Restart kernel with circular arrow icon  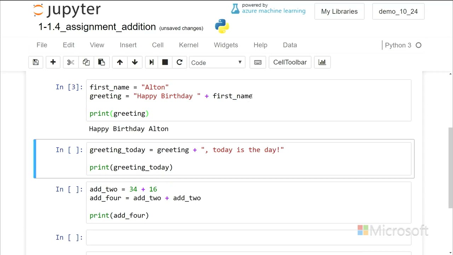click(x=179, y=62)
